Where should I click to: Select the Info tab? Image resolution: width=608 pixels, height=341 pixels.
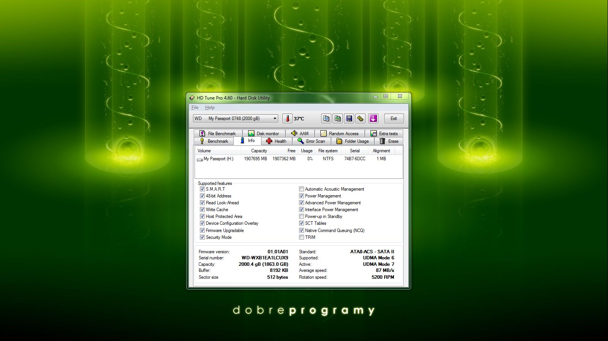247,141
